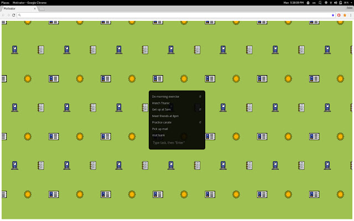Screen dimensions: 354x221
Task: Close the Motivator tab
Action: click(35, 9)
